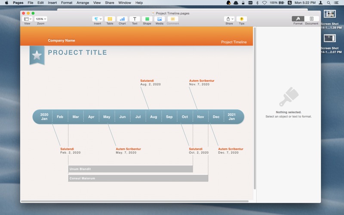Viewport: 344px width, 215px height.
Task: Click the lock icon in menu bar
Action: click(x=243, y=3)
